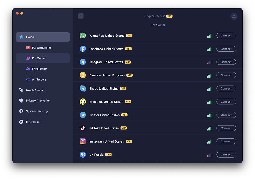Screen dimensions: 255x179
Task: Click the VK Russia signal bars
Action: pos(210,155)
